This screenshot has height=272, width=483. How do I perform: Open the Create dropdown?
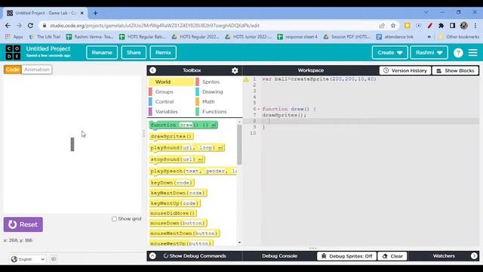coord(389,53)
